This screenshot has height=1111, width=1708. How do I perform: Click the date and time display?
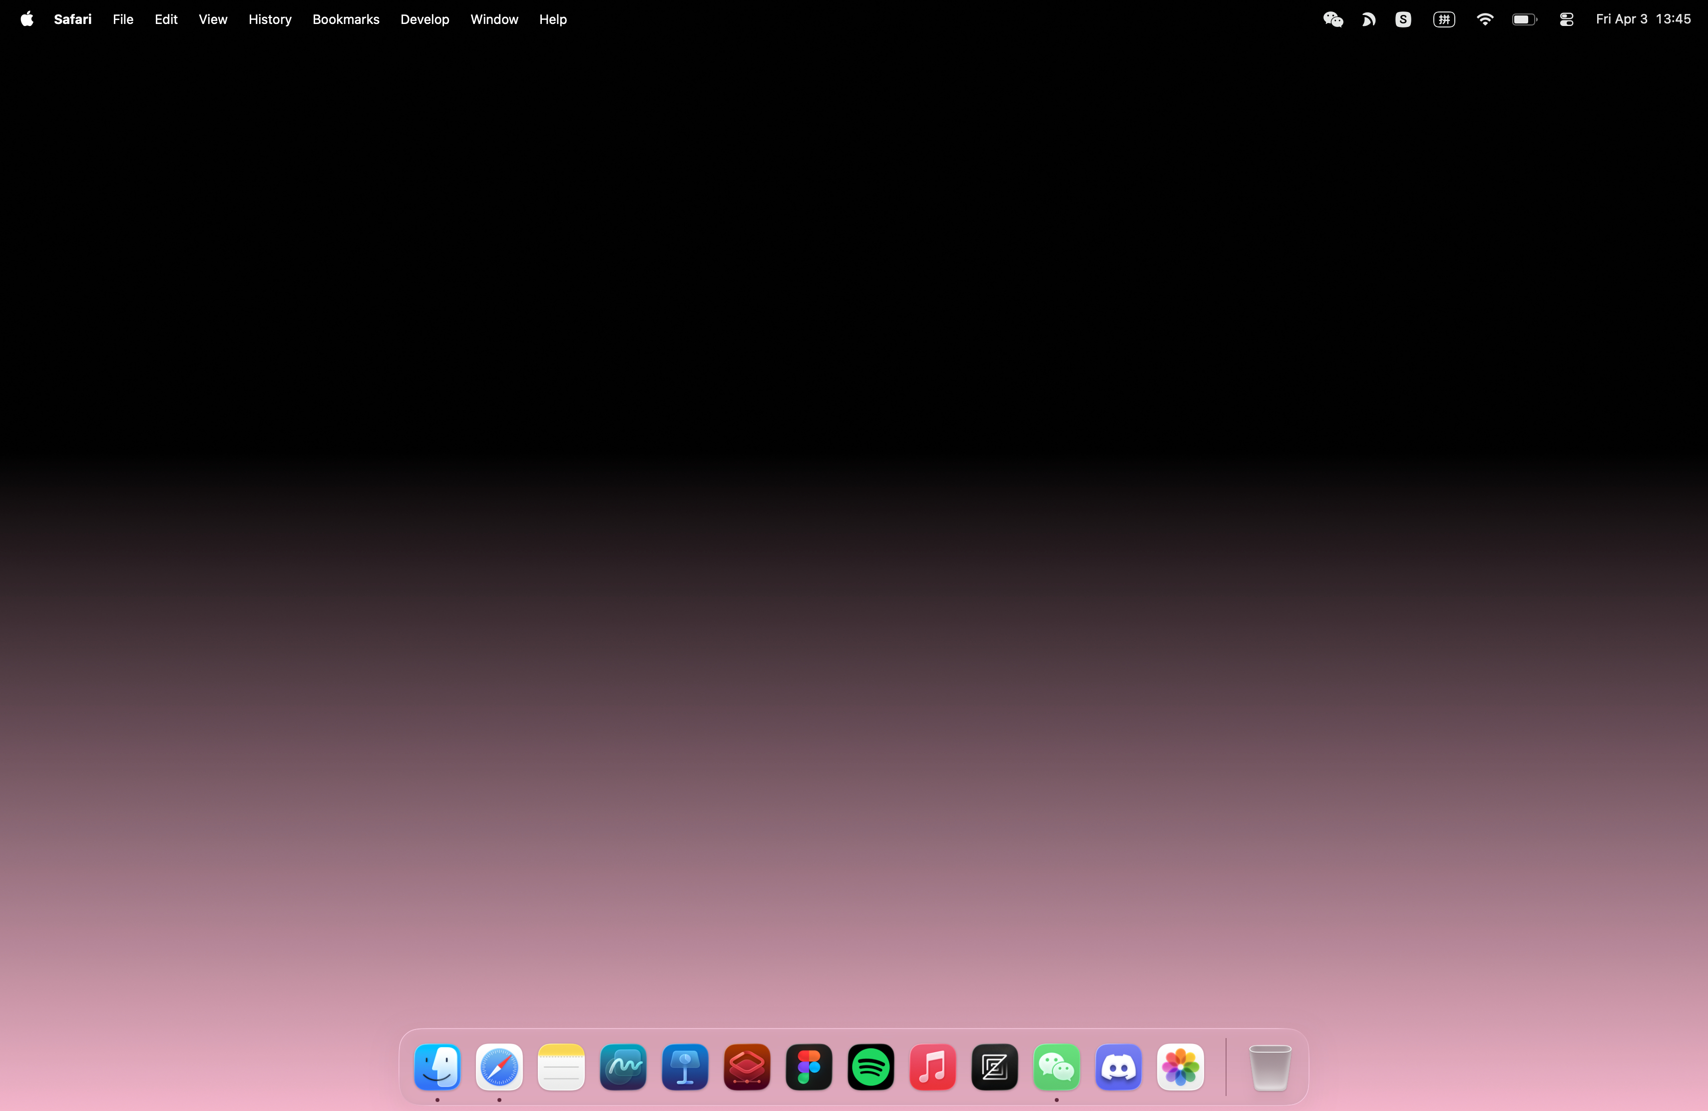point(1643,19)
